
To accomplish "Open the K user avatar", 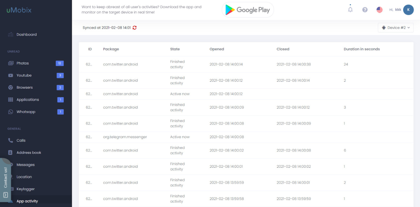I will coord(408,10).
